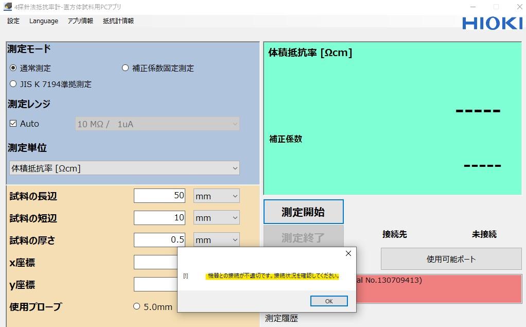Click the HIOKI logo

click(x=492, y=22)
